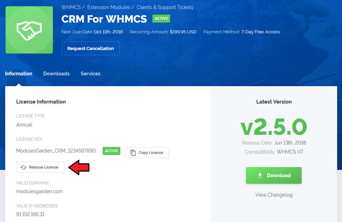The height and width of the screenshot is (222, 342).
Task: Click the green Download button
Action: 274,175
